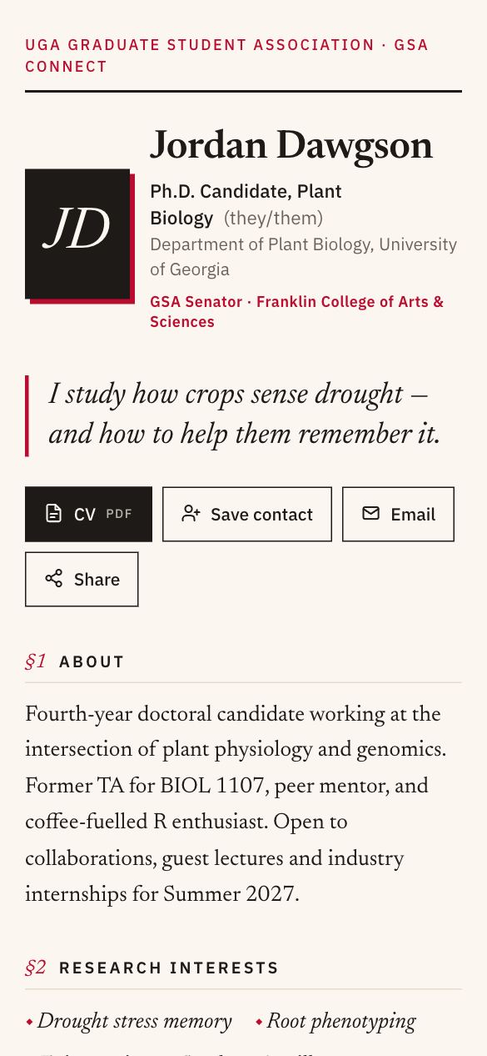
Task: Click the Save contact button text
Action: 261,515
